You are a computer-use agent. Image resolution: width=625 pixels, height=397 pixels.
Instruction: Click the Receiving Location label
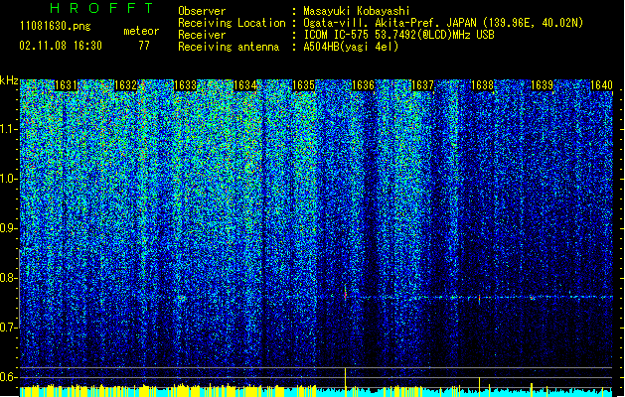pos(232,23)
